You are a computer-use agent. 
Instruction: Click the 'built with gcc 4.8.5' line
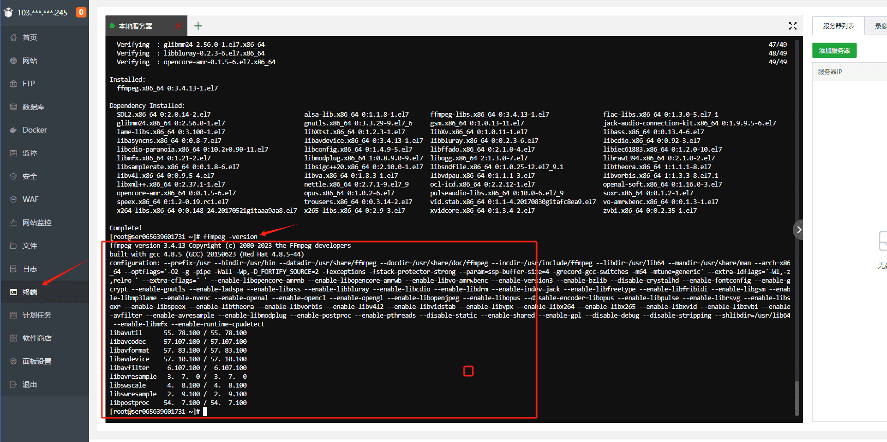(207, 254)
